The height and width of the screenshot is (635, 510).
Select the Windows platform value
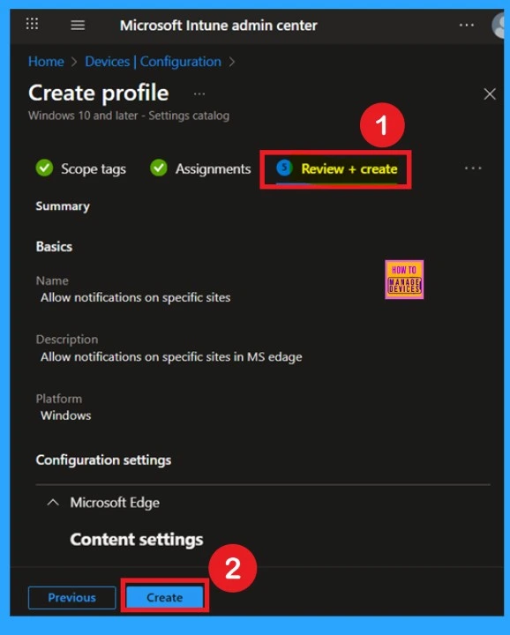pos(65,415)
